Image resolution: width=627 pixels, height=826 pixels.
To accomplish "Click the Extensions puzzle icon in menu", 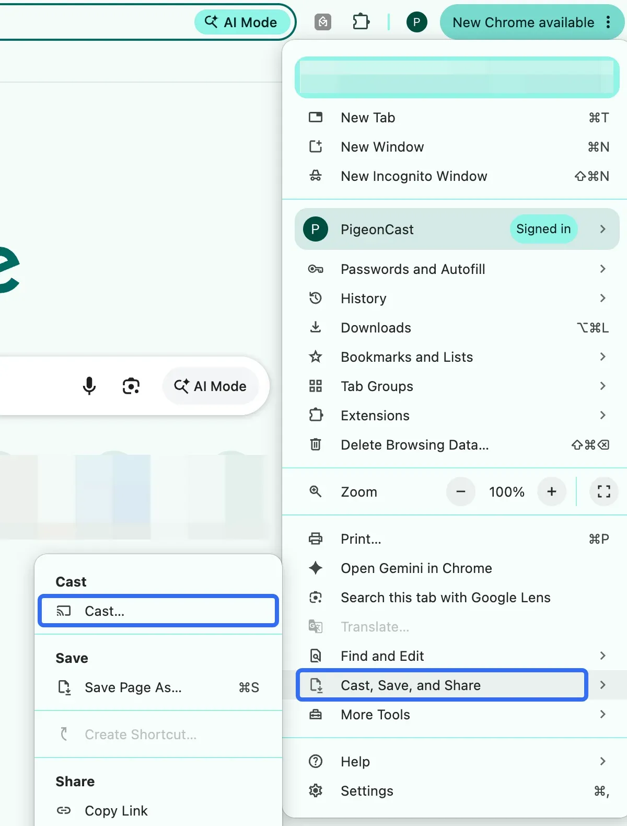I will pos(316,415).
